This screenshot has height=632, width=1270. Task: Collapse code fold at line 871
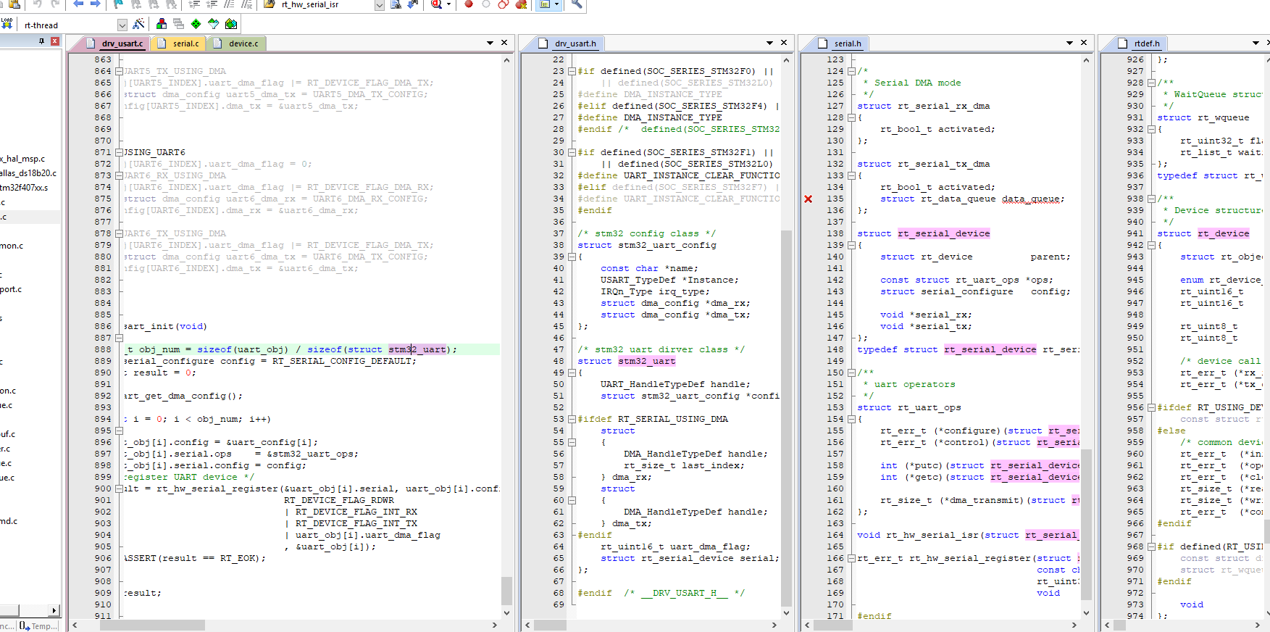(118, 152)
